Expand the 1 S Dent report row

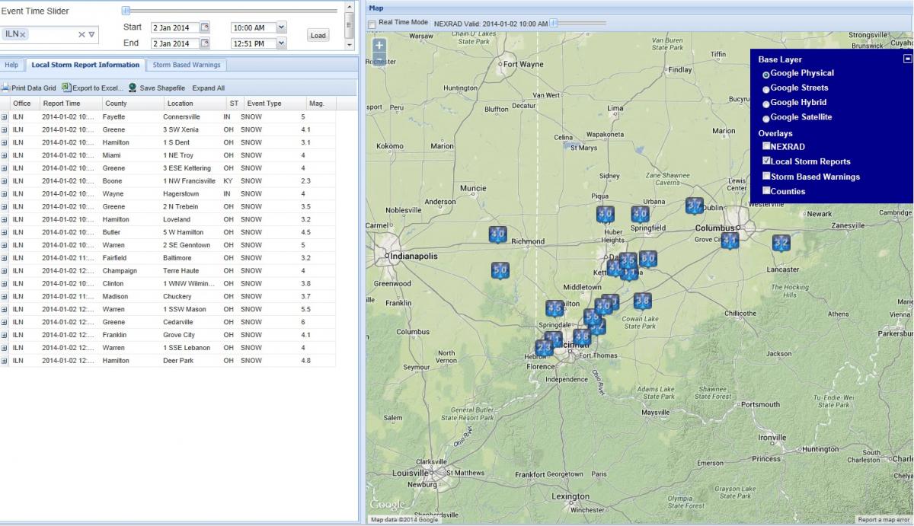[x=4, y=143]
